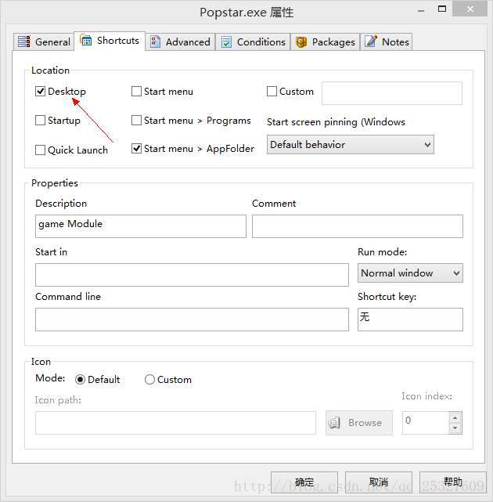This screenshot has height=502, width=493.
Task: Click the Shortcuts tab folder icon
Action: (86, 40)
